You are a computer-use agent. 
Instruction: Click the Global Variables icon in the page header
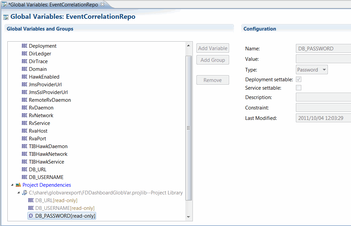coord(5,16)
